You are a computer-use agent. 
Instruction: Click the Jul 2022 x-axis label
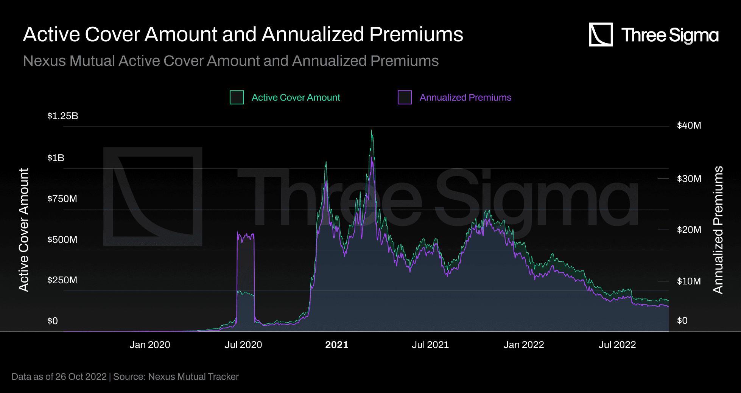[617, 345]
